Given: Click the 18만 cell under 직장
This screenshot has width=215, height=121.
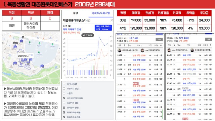Looking at the screenshot, I should pos(12,26).
